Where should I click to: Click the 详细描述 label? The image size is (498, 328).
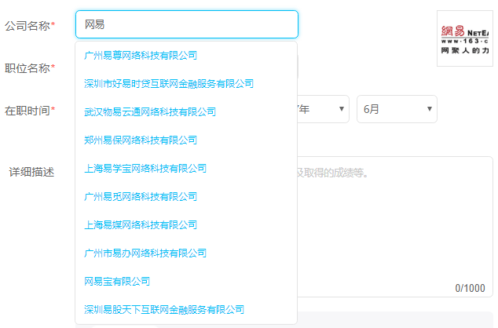coord(31,172)
